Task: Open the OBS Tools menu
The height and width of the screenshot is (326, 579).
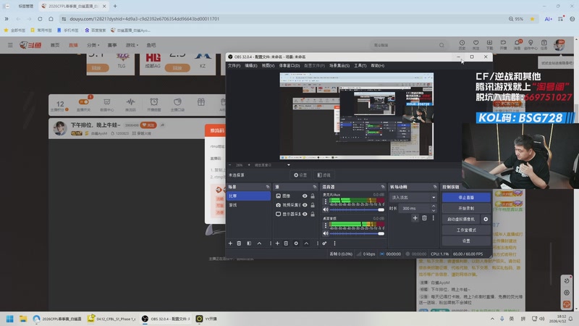Action: pyautogui.click(x=360, y=65)
